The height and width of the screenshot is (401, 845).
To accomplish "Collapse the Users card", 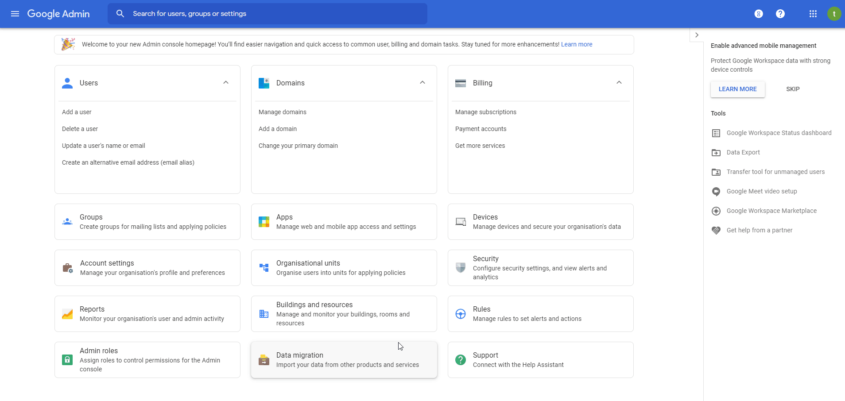I will coord(226,83).
